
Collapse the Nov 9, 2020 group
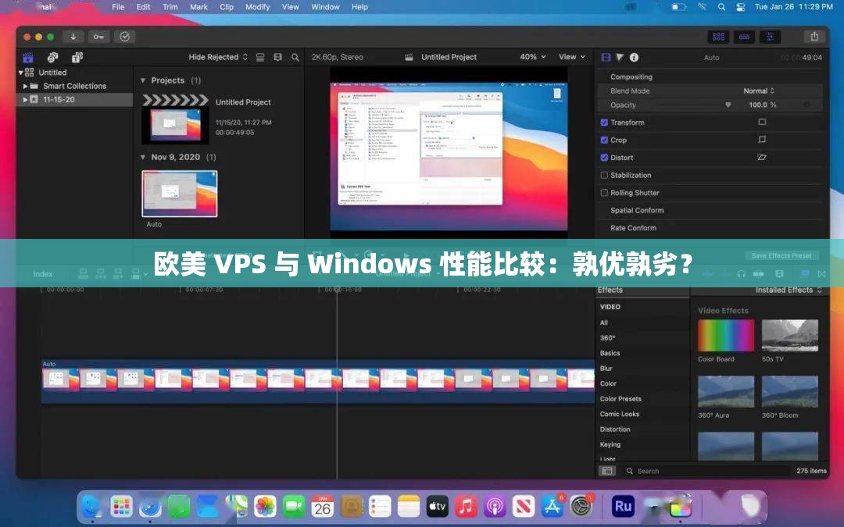coord(143,157)
